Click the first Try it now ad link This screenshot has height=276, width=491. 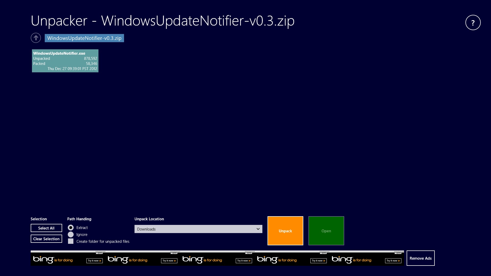click(94, 261)
